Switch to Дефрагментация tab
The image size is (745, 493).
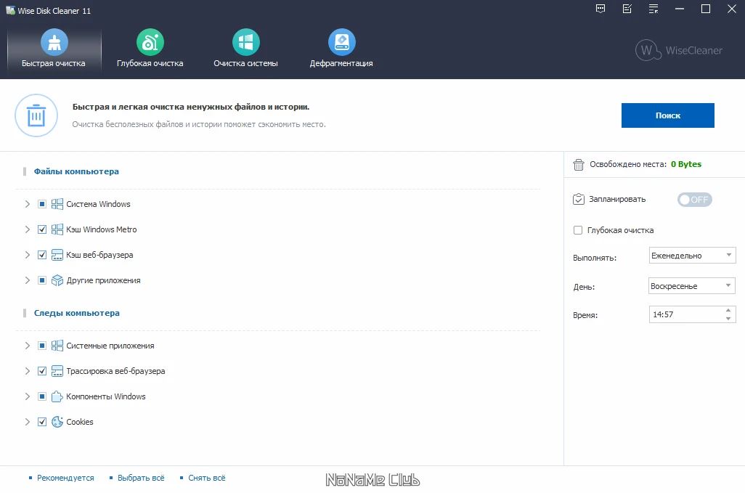[x=341, y=49]
